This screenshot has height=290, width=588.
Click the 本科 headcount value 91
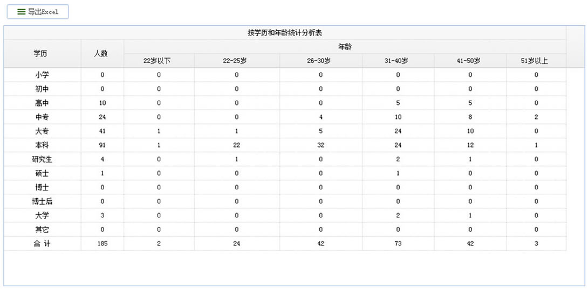[102, 145]
